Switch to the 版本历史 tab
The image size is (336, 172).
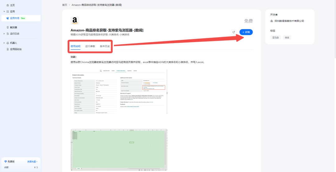pyautogui.click(x=105, y=46)
